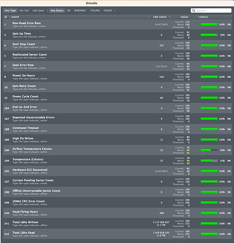234x243 pixels.
Task: Select the Any Type filter
Action: [10, 11]
